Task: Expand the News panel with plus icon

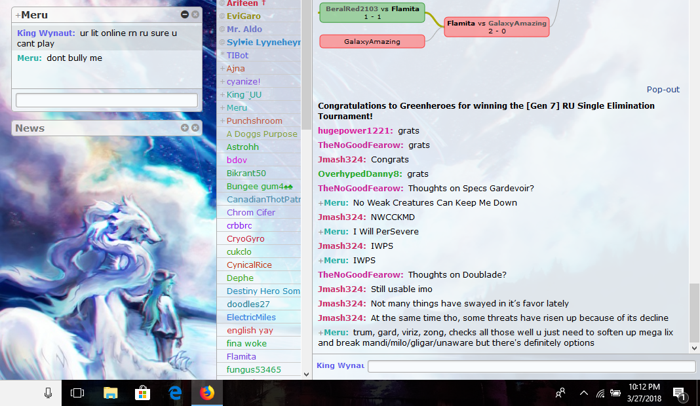Action: (x=184, y=128)
